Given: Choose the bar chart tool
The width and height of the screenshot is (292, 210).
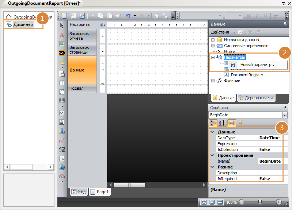Looking at the screenshot, I should click(x=62, y=131).
